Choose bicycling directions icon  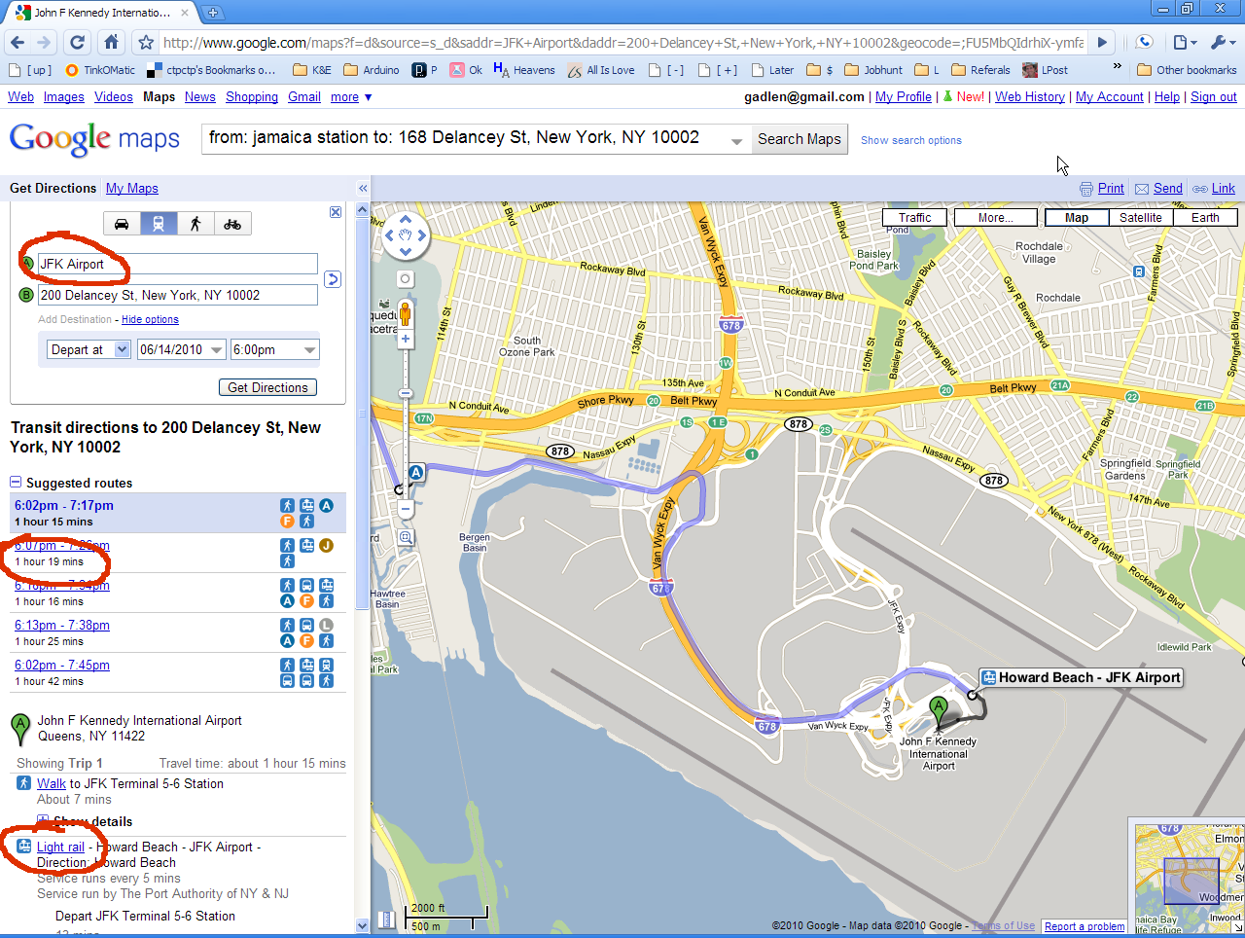pos(232,224)
